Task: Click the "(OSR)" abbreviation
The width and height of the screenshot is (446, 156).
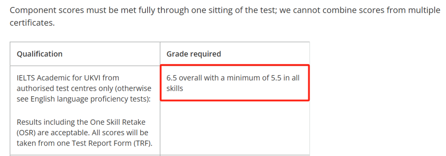Action: (x=27, y=133)
